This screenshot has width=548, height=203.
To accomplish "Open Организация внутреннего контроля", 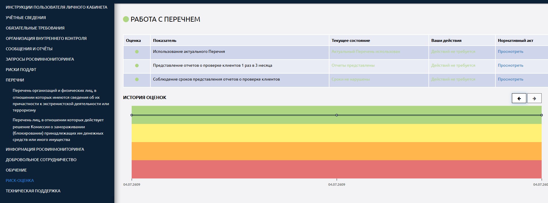I will (46, 38).
